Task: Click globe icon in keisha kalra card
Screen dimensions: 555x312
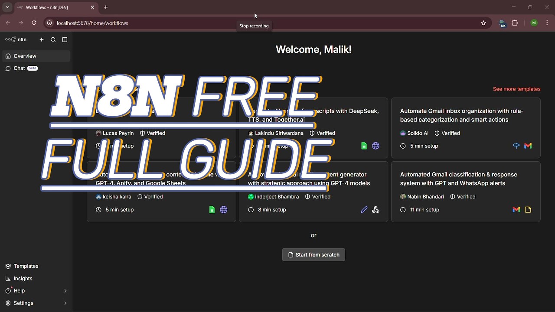Action: pos(223,210)
